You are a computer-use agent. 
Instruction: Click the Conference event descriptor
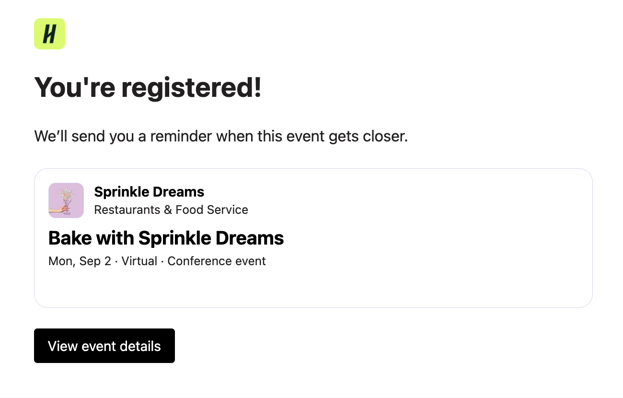(216, 261)
